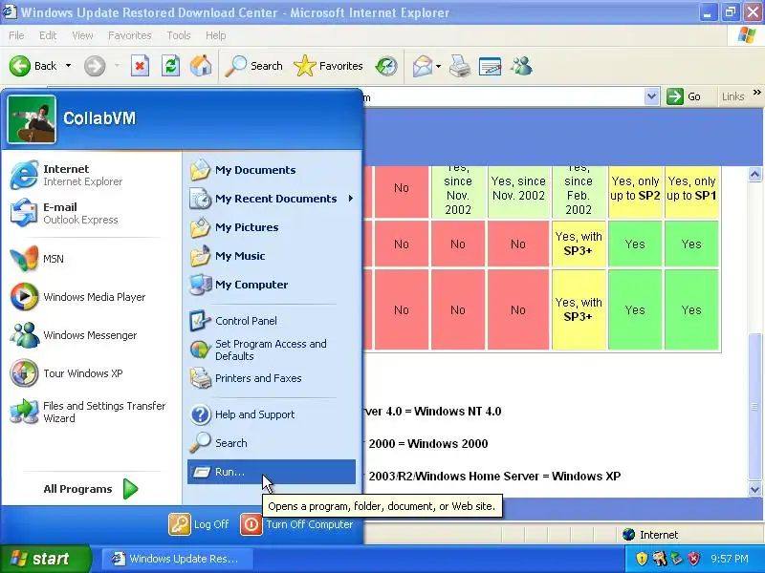Click the Log Off button
Screen dimensions: 765x573
pos(199,524)
